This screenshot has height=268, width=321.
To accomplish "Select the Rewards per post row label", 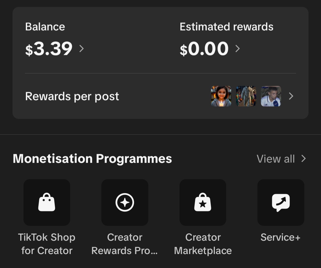I will click(x=72, y=96).
